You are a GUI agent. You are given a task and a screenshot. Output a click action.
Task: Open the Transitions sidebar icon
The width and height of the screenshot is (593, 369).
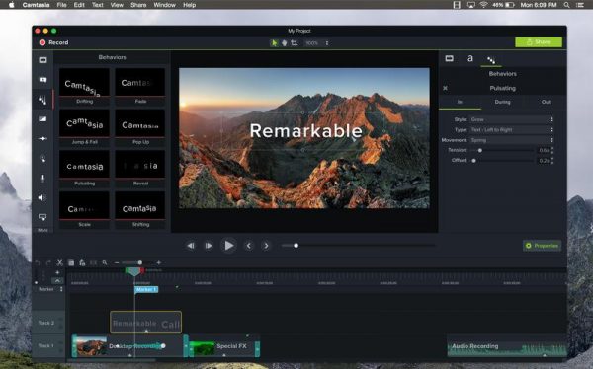click(x=42, y=119)
